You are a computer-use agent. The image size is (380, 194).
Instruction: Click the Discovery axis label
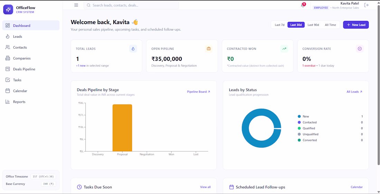pyautogui.click(x=98, y=154)
